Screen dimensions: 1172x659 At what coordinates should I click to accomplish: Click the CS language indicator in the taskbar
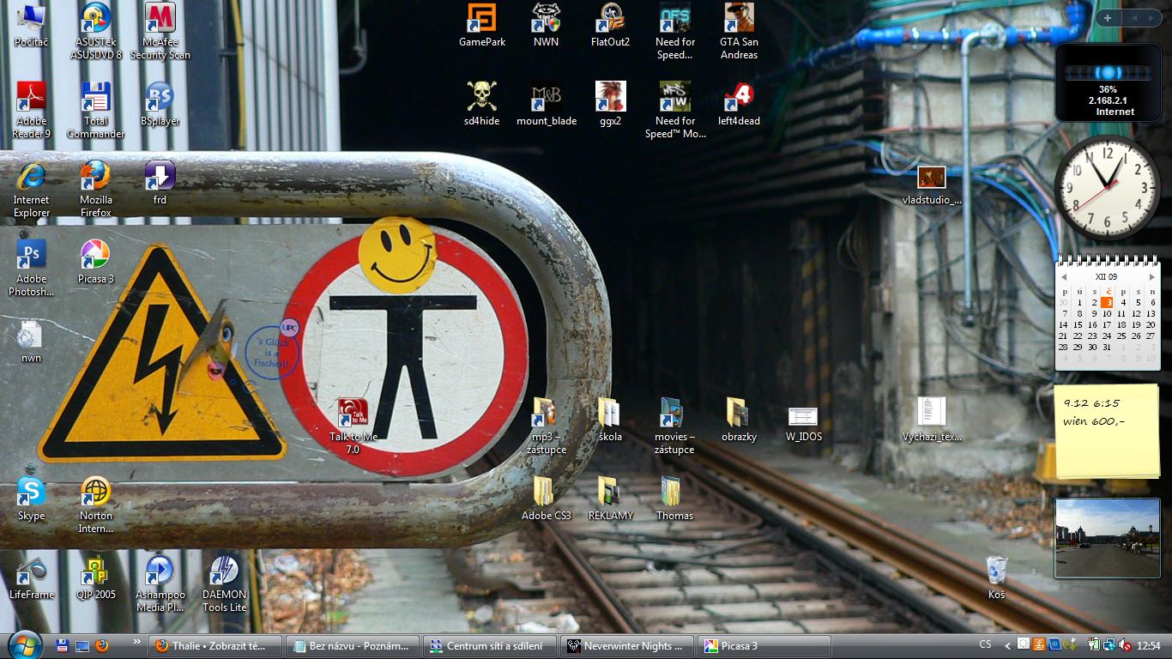click(x=985, y=645)
